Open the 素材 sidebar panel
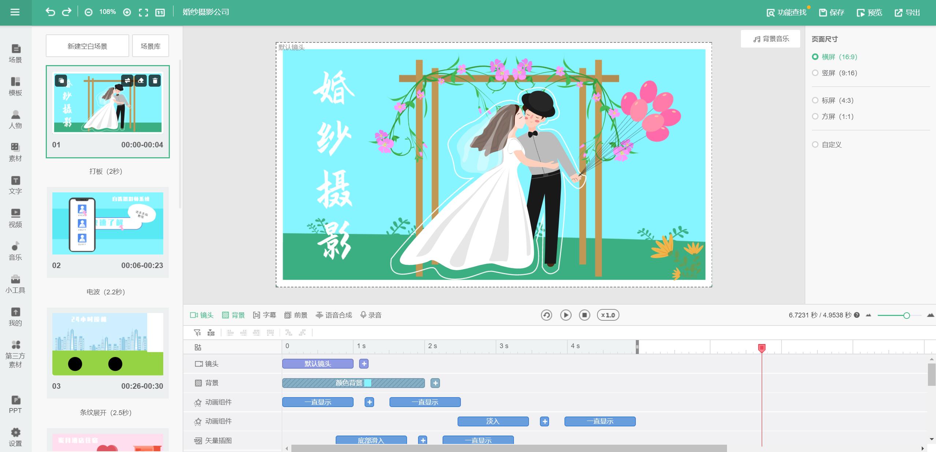 pyautogui.click(x=15, y=152)
